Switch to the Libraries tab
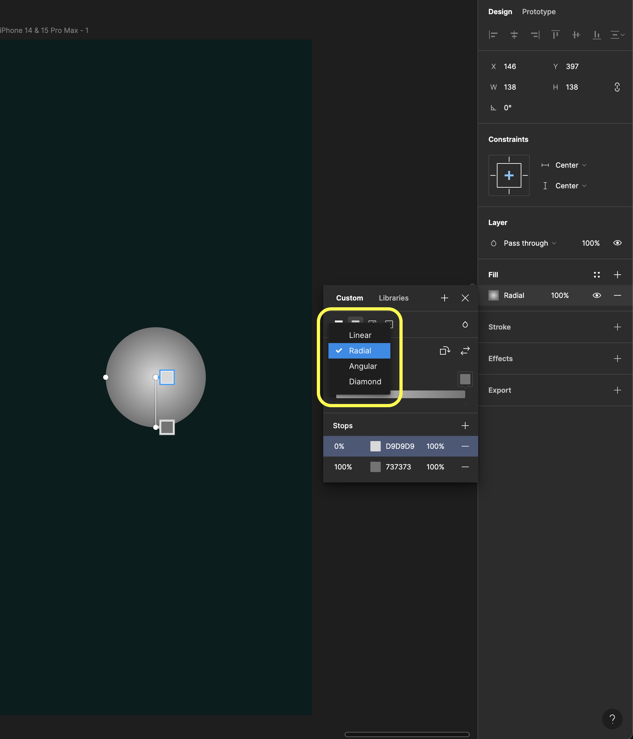 pyautogui.click(x=393, y=298)
